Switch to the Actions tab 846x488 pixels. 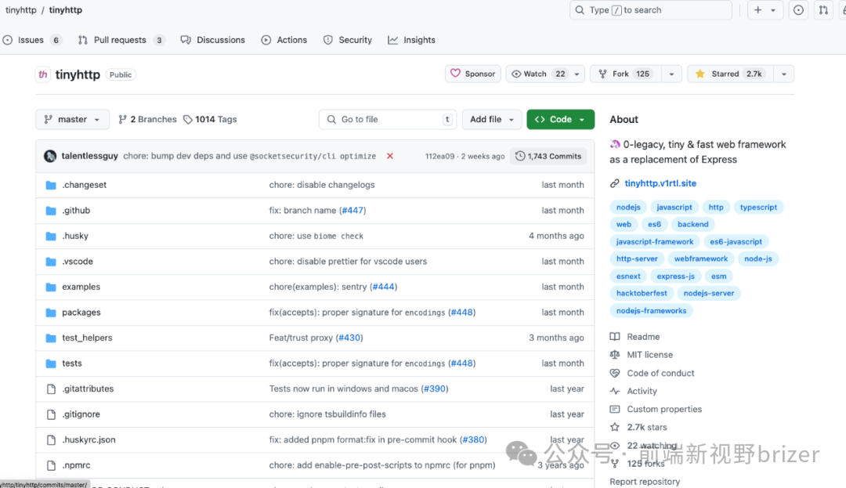tap(284, 40)
